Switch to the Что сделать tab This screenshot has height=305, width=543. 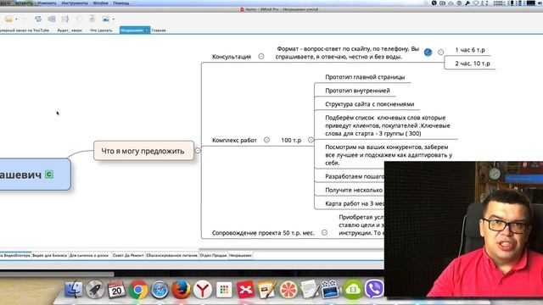click(x=101, y=30)
